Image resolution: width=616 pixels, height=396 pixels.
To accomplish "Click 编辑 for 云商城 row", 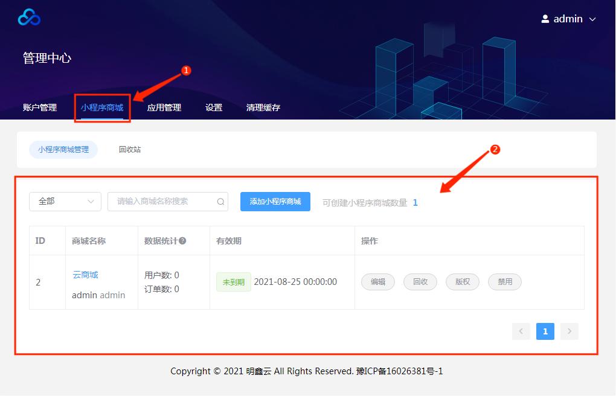I will click(x=378, y=282).
